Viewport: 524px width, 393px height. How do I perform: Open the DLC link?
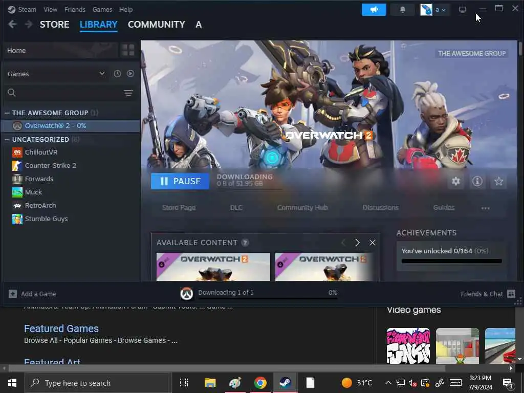point(236,208)
